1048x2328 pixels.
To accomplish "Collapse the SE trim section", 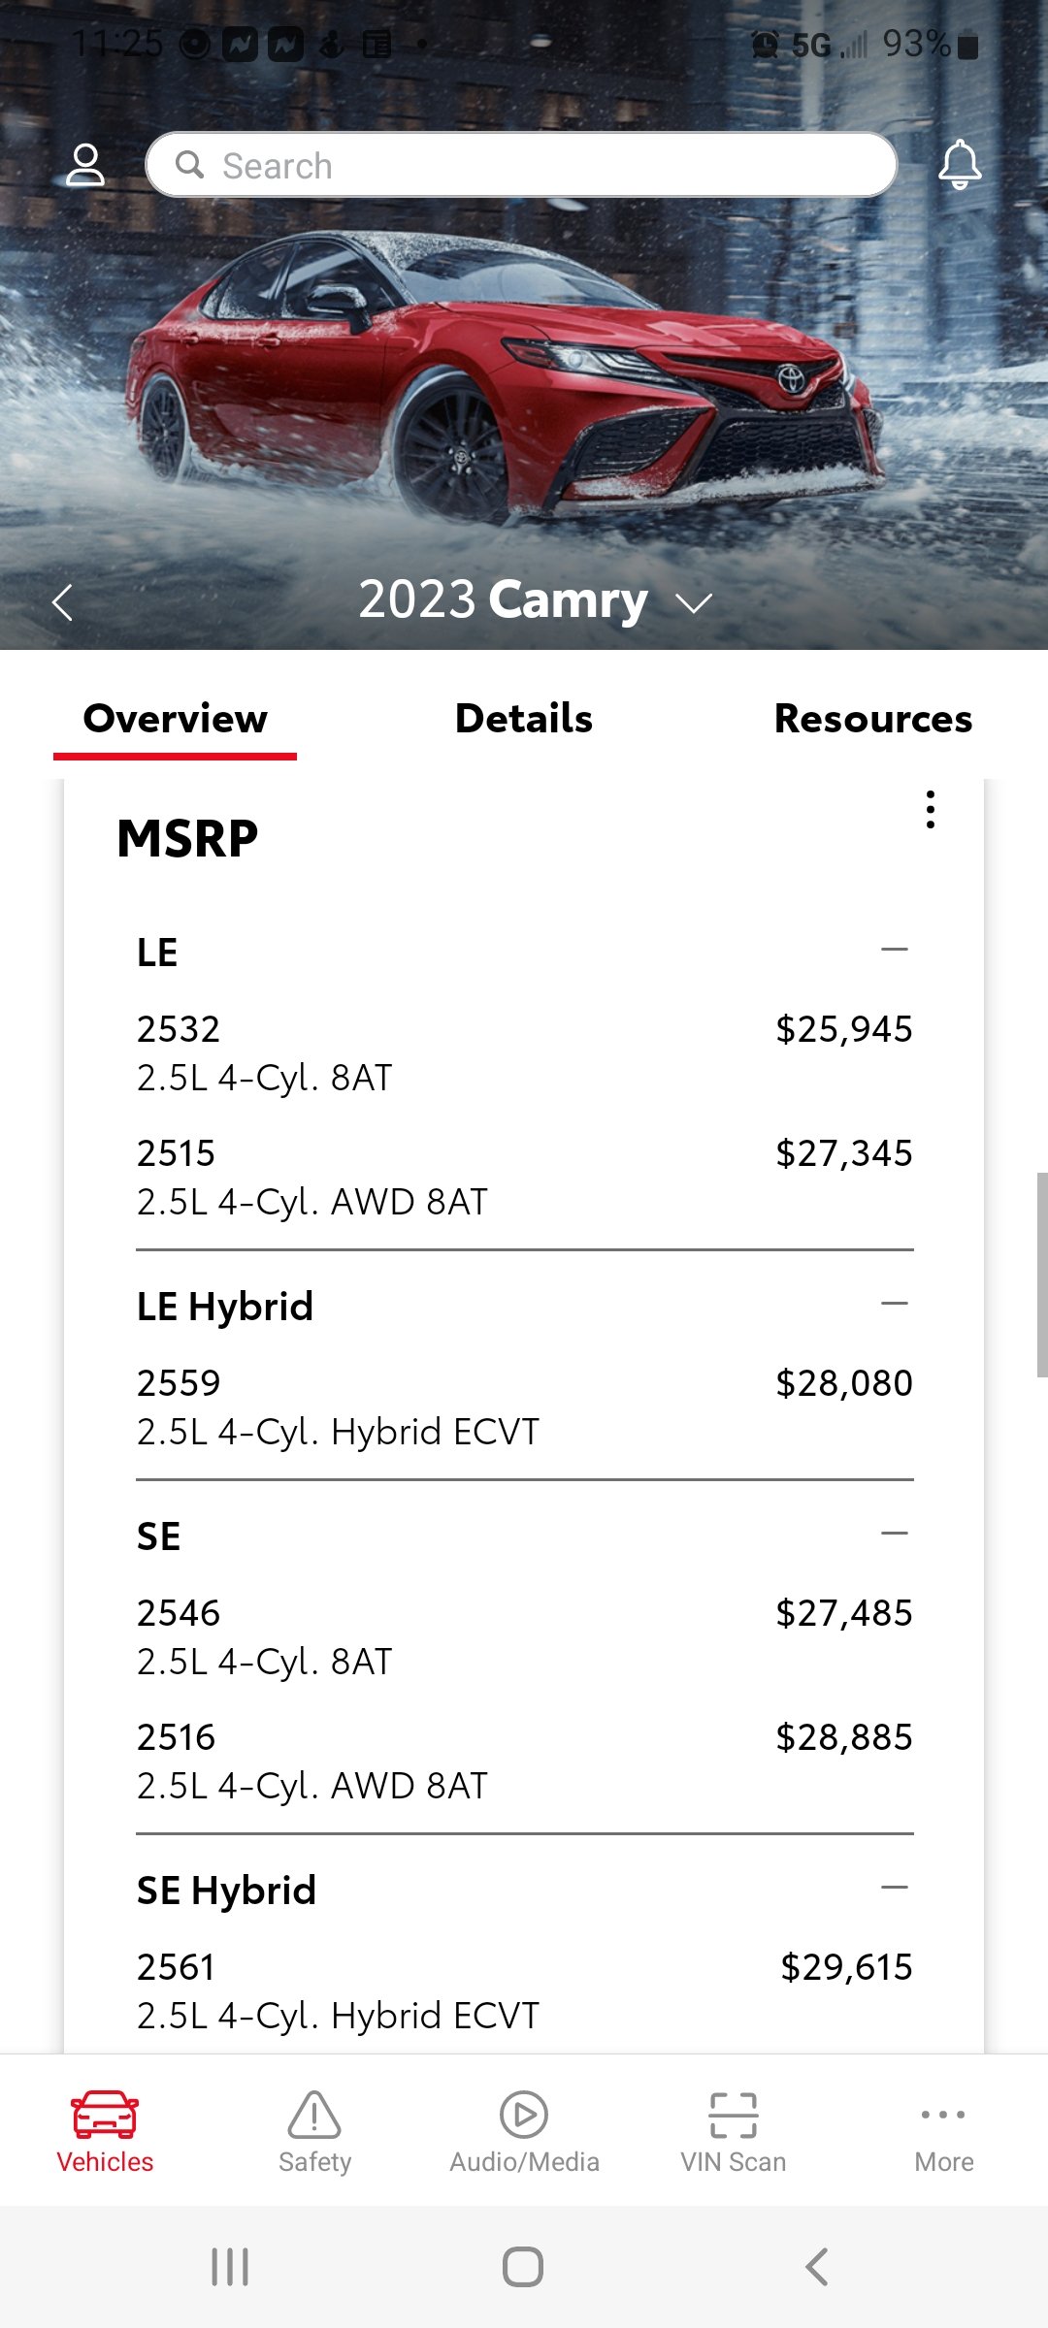I will [x=895, y=1534].
